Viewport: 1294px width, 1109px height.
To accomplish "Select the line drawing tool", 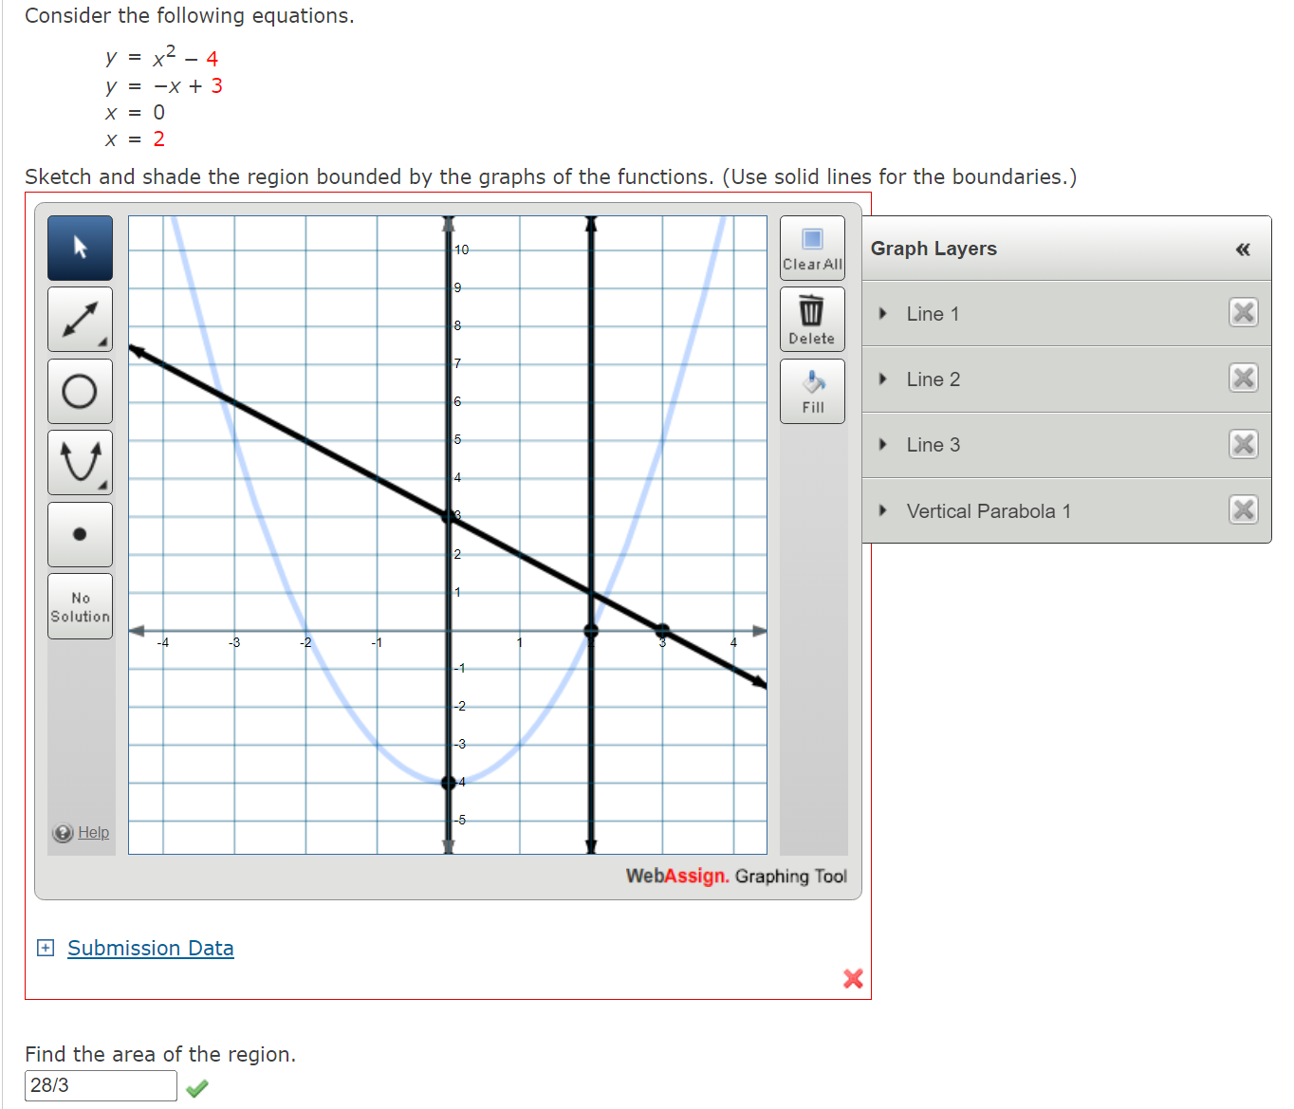I will tap(80, 319).
